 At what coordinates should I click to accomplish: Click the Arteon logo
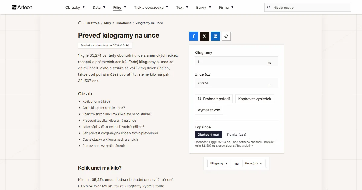point(22,7)
